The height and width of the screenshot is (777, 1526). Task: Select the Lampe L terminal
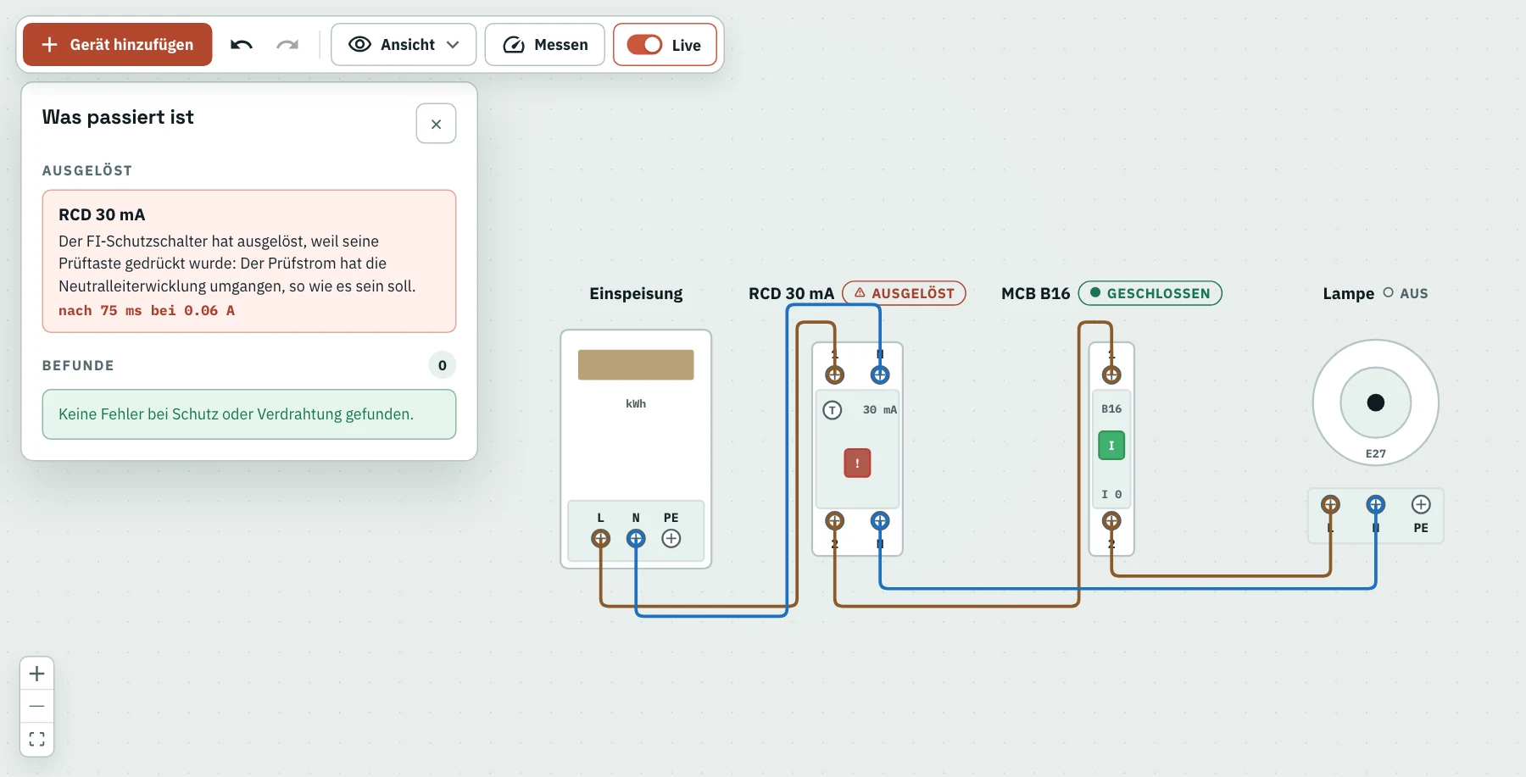1330,505
